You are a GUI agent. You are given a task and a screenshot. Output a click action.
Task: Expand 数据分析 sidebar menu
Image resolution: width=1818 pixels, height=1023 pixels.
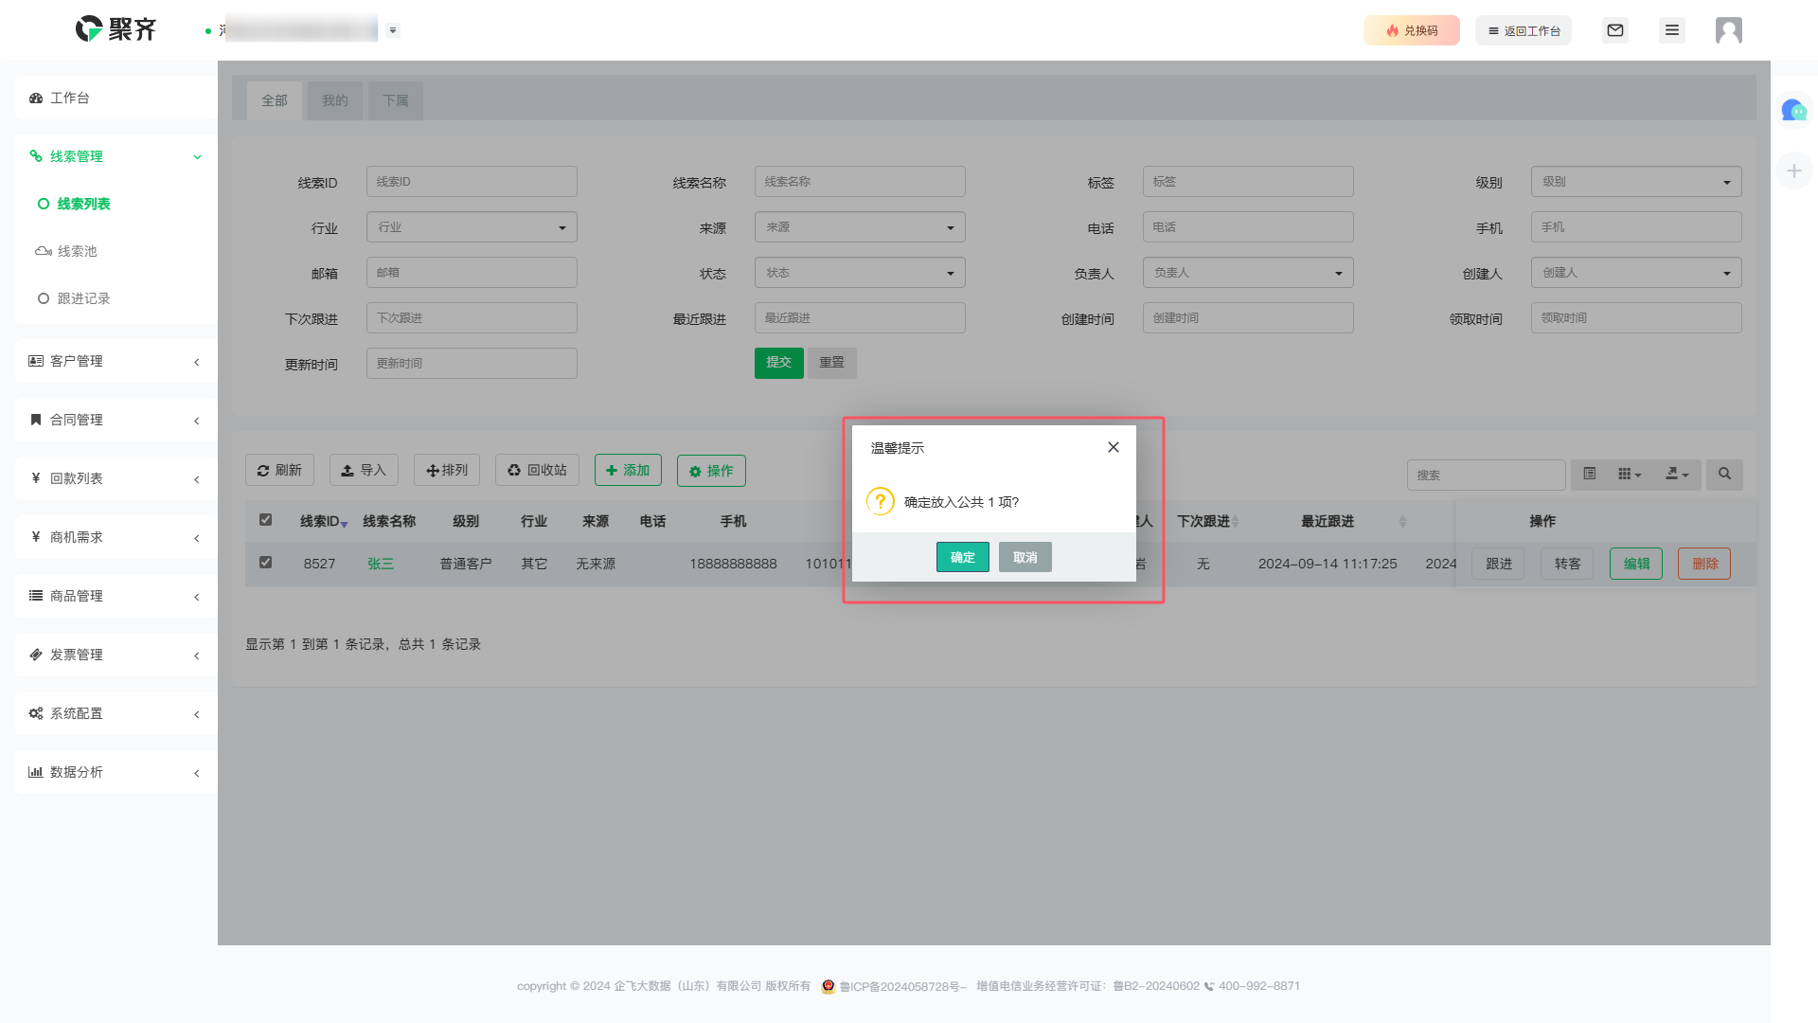(116, 772)
